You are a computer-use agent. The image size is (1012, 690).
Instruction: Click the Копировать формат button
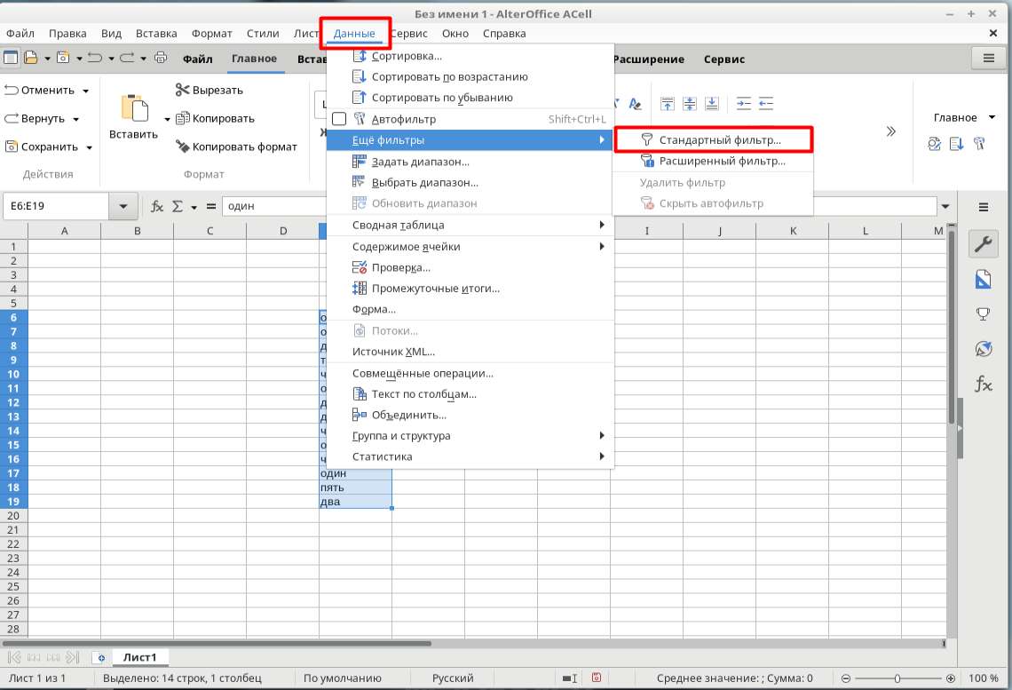point(236,147)
